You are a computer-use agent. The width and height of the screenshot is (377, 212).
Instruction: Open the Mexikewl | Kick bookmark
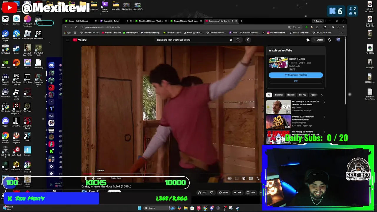coord(131,33)
